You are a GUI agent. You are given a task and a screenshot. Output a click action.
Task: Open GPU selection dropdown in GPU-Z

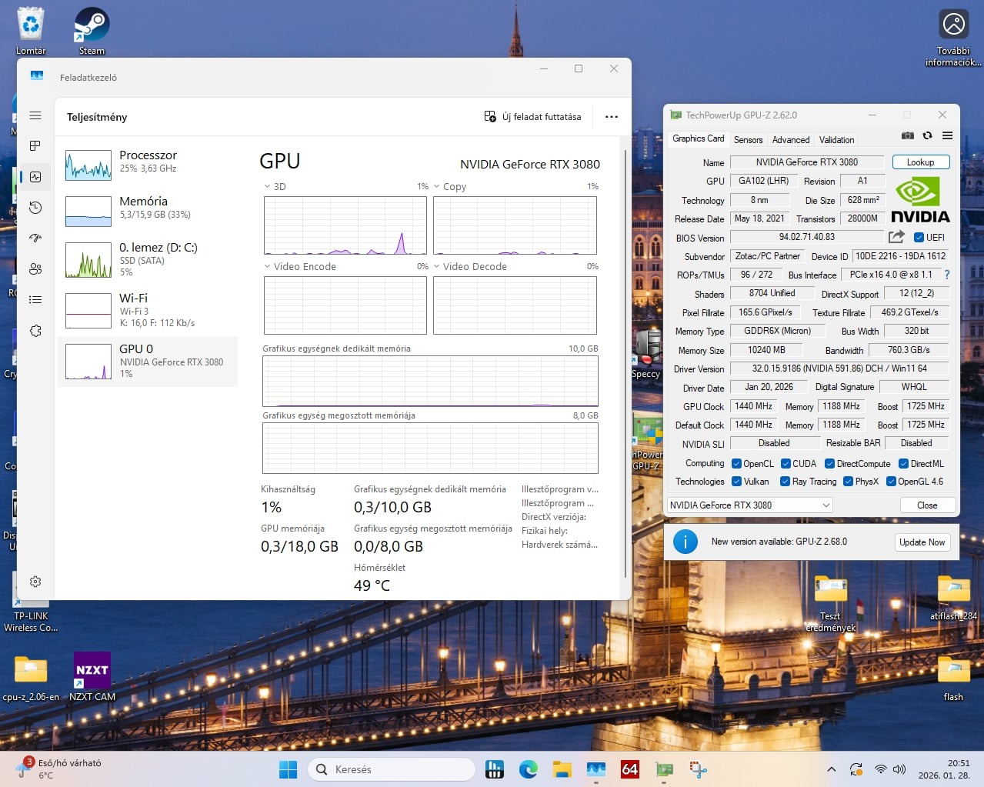point(750,505)
